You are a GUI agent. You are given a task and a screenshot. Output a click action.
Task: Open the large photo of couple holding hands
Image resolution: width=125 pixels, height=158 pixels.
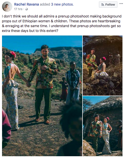42,96
